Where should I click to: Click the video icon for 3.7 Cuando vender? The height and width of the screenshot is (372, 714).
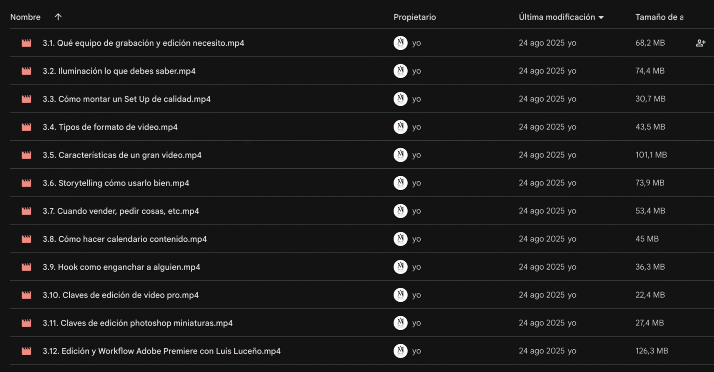[26, 211]
